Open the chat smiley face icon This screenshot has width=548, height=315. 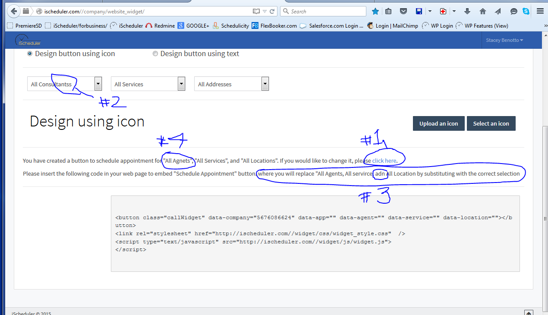click(514, 11)
